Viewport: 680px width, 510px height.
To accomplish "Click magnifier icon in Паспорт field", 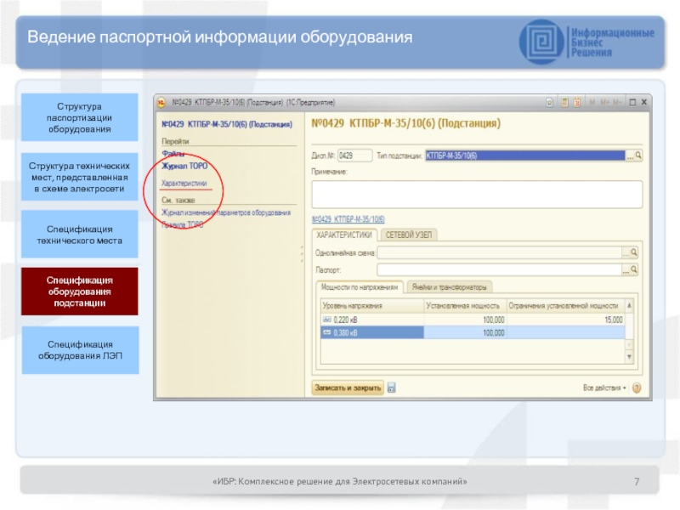I will click(633, 269).
